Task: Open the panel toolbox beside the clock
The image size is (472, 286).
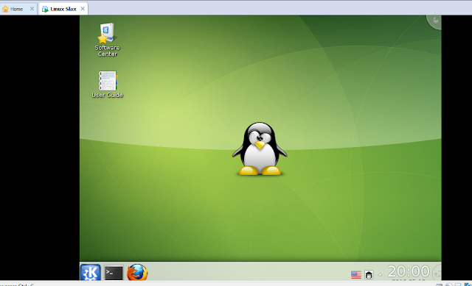Action: coord(437,273)
